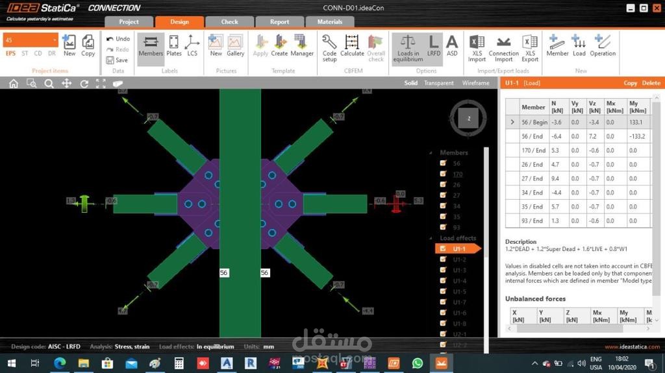Screen dimensions: 665x373
Task: Switch to the Design tab
Action: [x=179, y=21]
